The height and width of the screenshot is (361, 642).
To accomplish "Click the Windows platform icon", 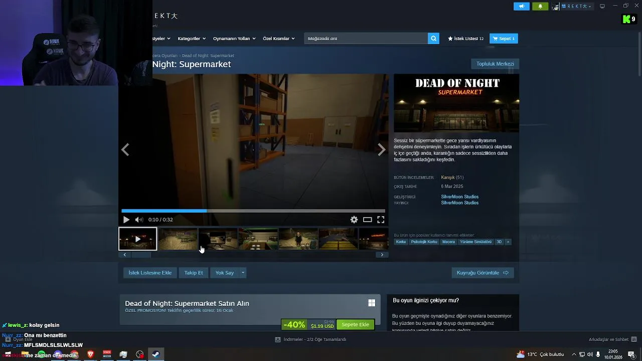I will (x=372, y=303).
